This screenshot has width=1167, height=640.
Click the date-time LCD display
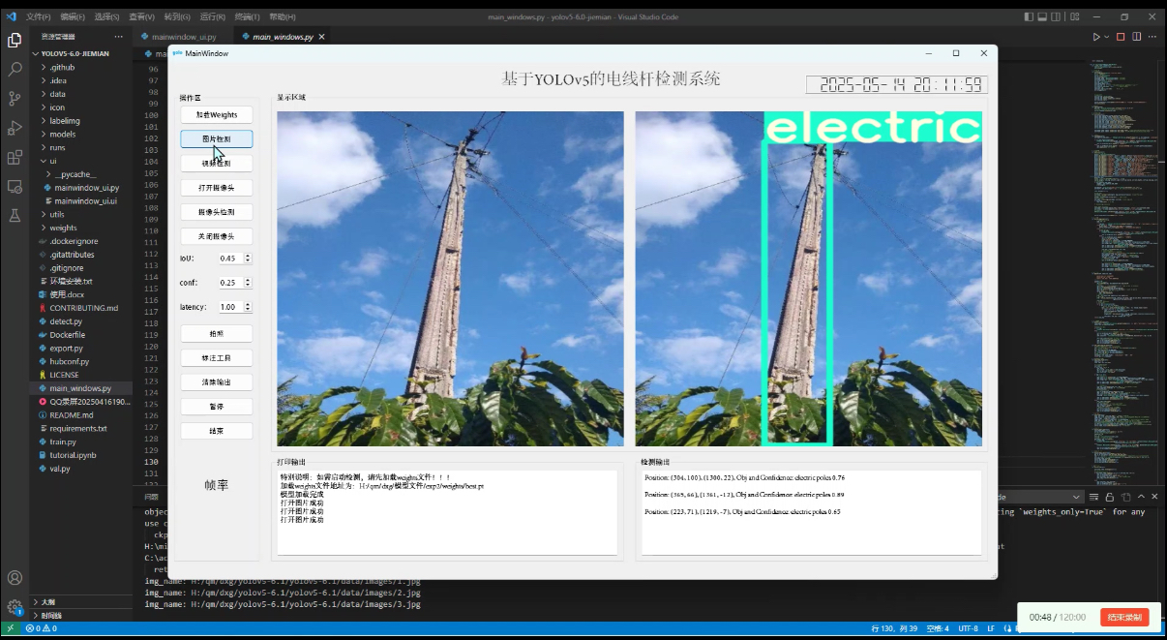click(x=896, y=84)
